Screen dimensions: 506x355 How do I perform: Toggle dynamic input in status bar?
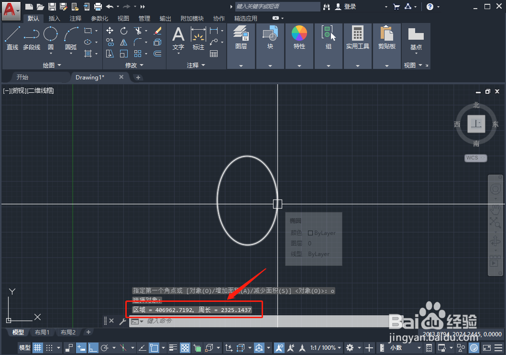tap(81, 347)
